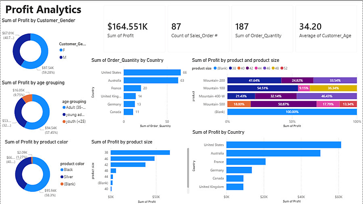This screenshot has height=204, width=363.
Task: Select the (Blank) 100.00% stacked bar
Action: pyautogui.click(x=292, y=112)
